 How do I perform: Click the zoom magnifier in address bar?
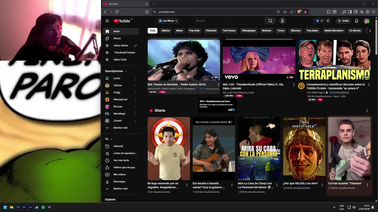[278, 12]
